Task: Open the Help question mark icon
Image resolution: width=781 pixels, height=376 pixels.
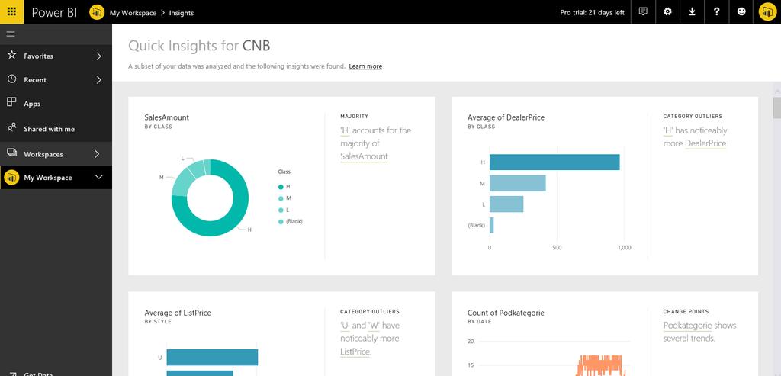Action: point(716,12)
